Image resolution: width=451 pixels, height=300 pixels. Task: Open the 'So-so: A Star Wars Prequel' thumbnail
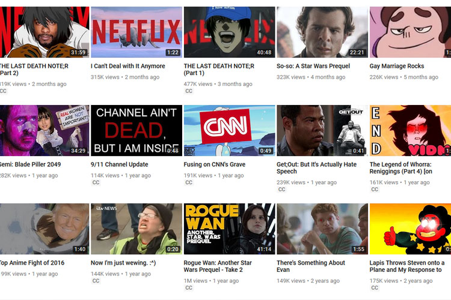tap(322, 32)
